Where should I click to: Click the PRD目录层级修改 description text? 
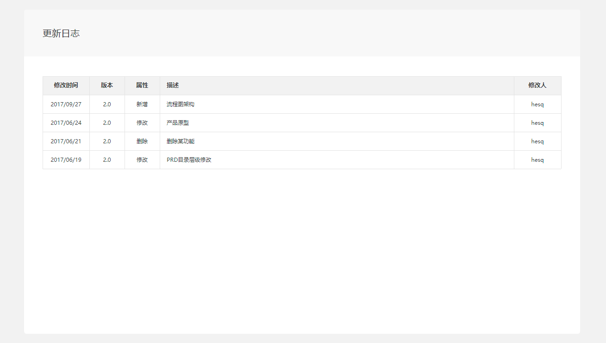189,160
